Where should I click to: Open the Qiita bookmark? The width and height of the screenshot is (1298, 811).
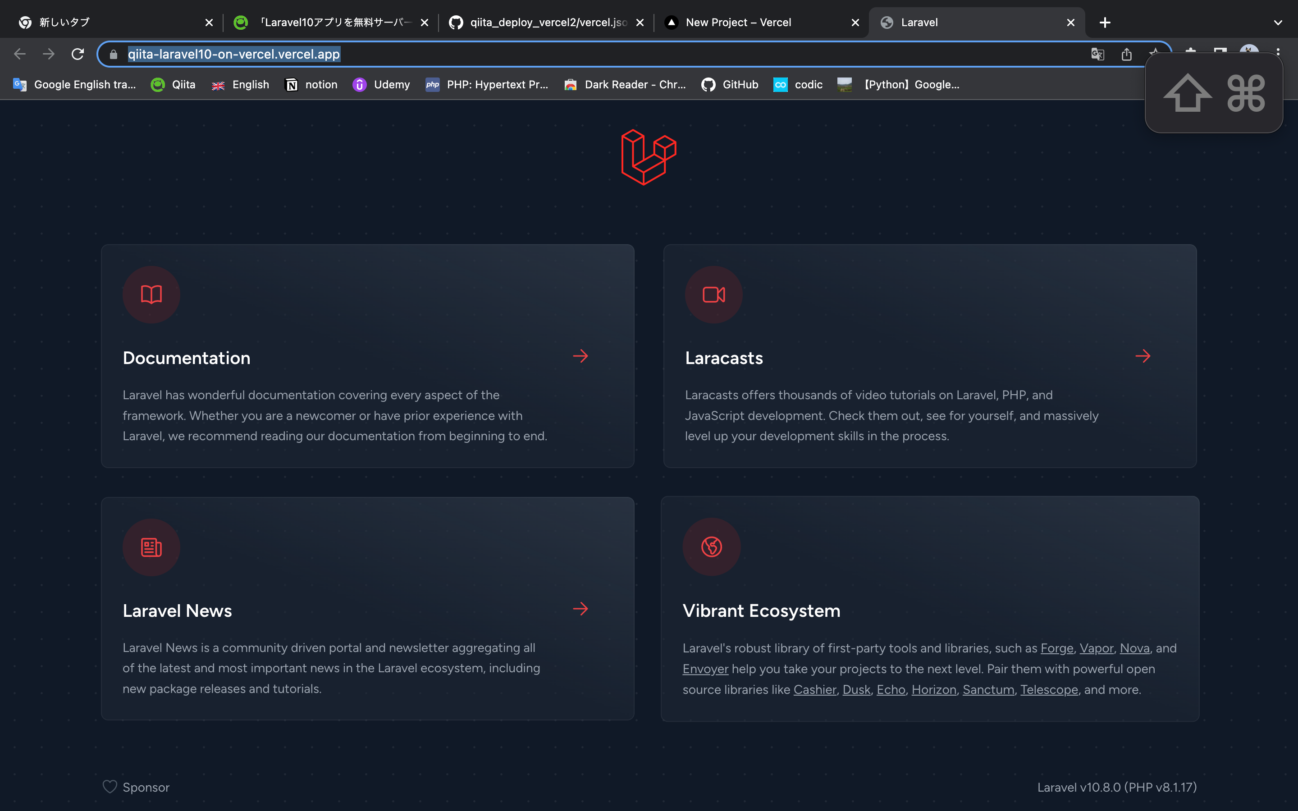click(173, 85)
